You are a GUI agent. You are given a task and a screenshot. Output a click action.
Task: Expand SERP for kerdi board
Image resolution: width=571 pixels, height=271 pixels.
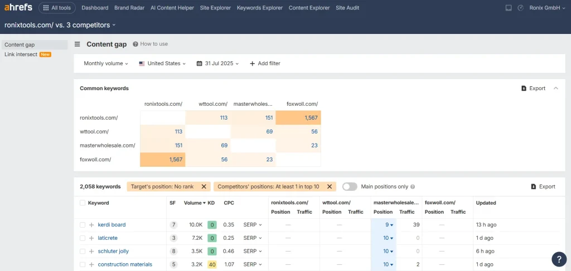(x=253, y=225)
